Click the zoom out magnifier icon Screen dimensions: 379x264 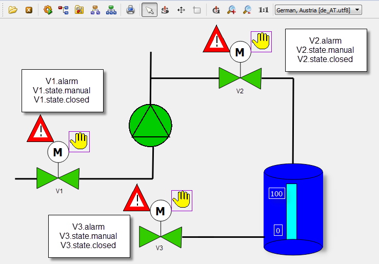point(247,10)
